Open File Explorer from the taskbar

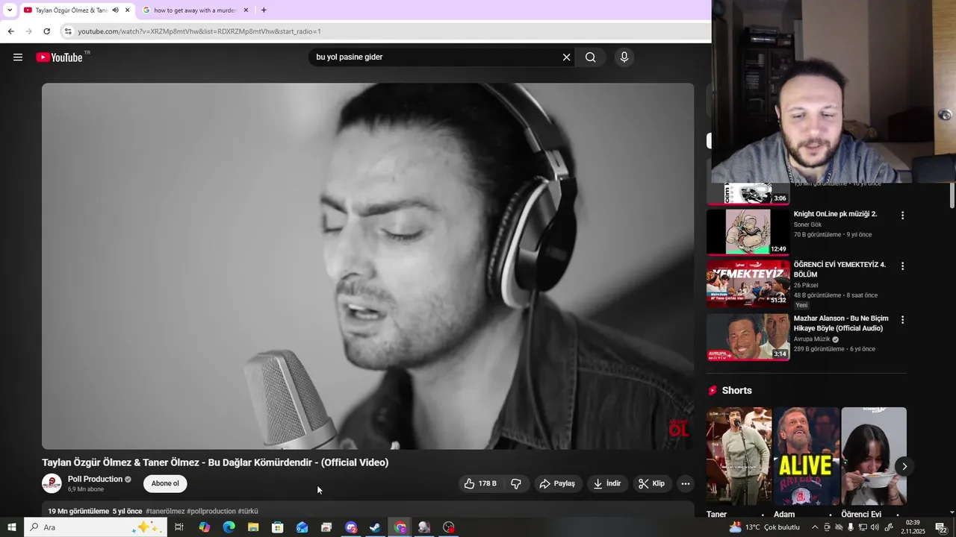(253, 527)
